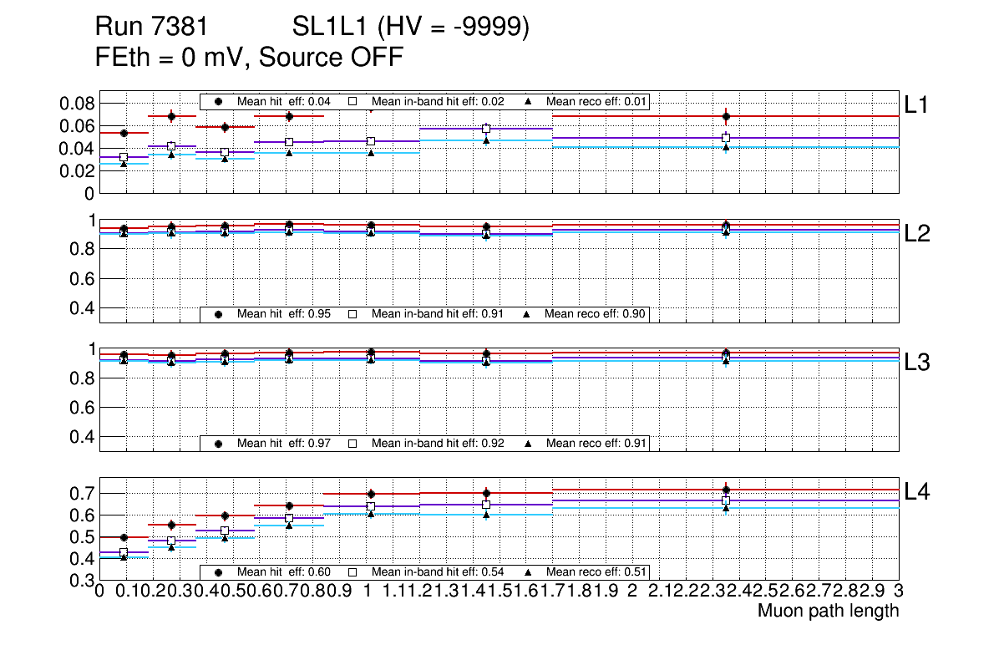Select the 'Mean hit eff: 0.04' legend text
This screenshot has width=999, height=645.
284,101
